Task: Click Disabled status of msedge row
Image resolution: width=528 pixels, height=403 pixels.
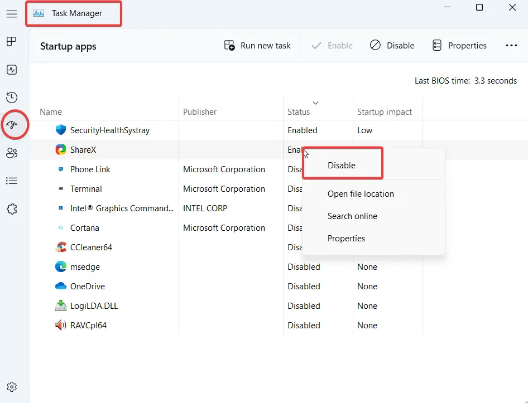Action: (304, 267)
